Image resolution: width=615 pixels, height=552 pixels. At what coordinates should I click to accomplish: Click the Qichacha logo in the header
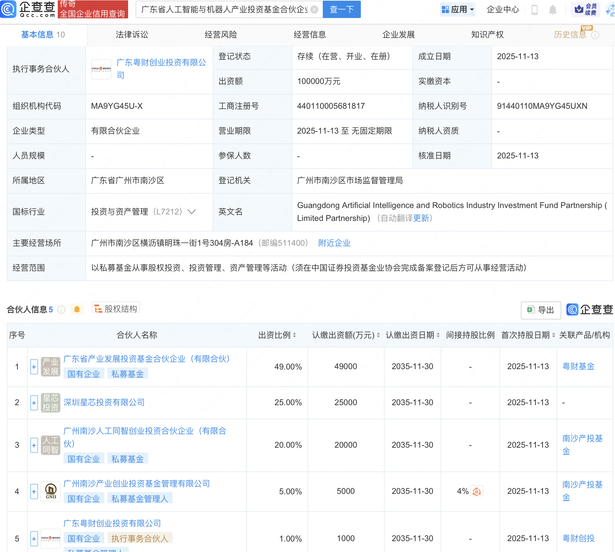click(x=28, y=9)
